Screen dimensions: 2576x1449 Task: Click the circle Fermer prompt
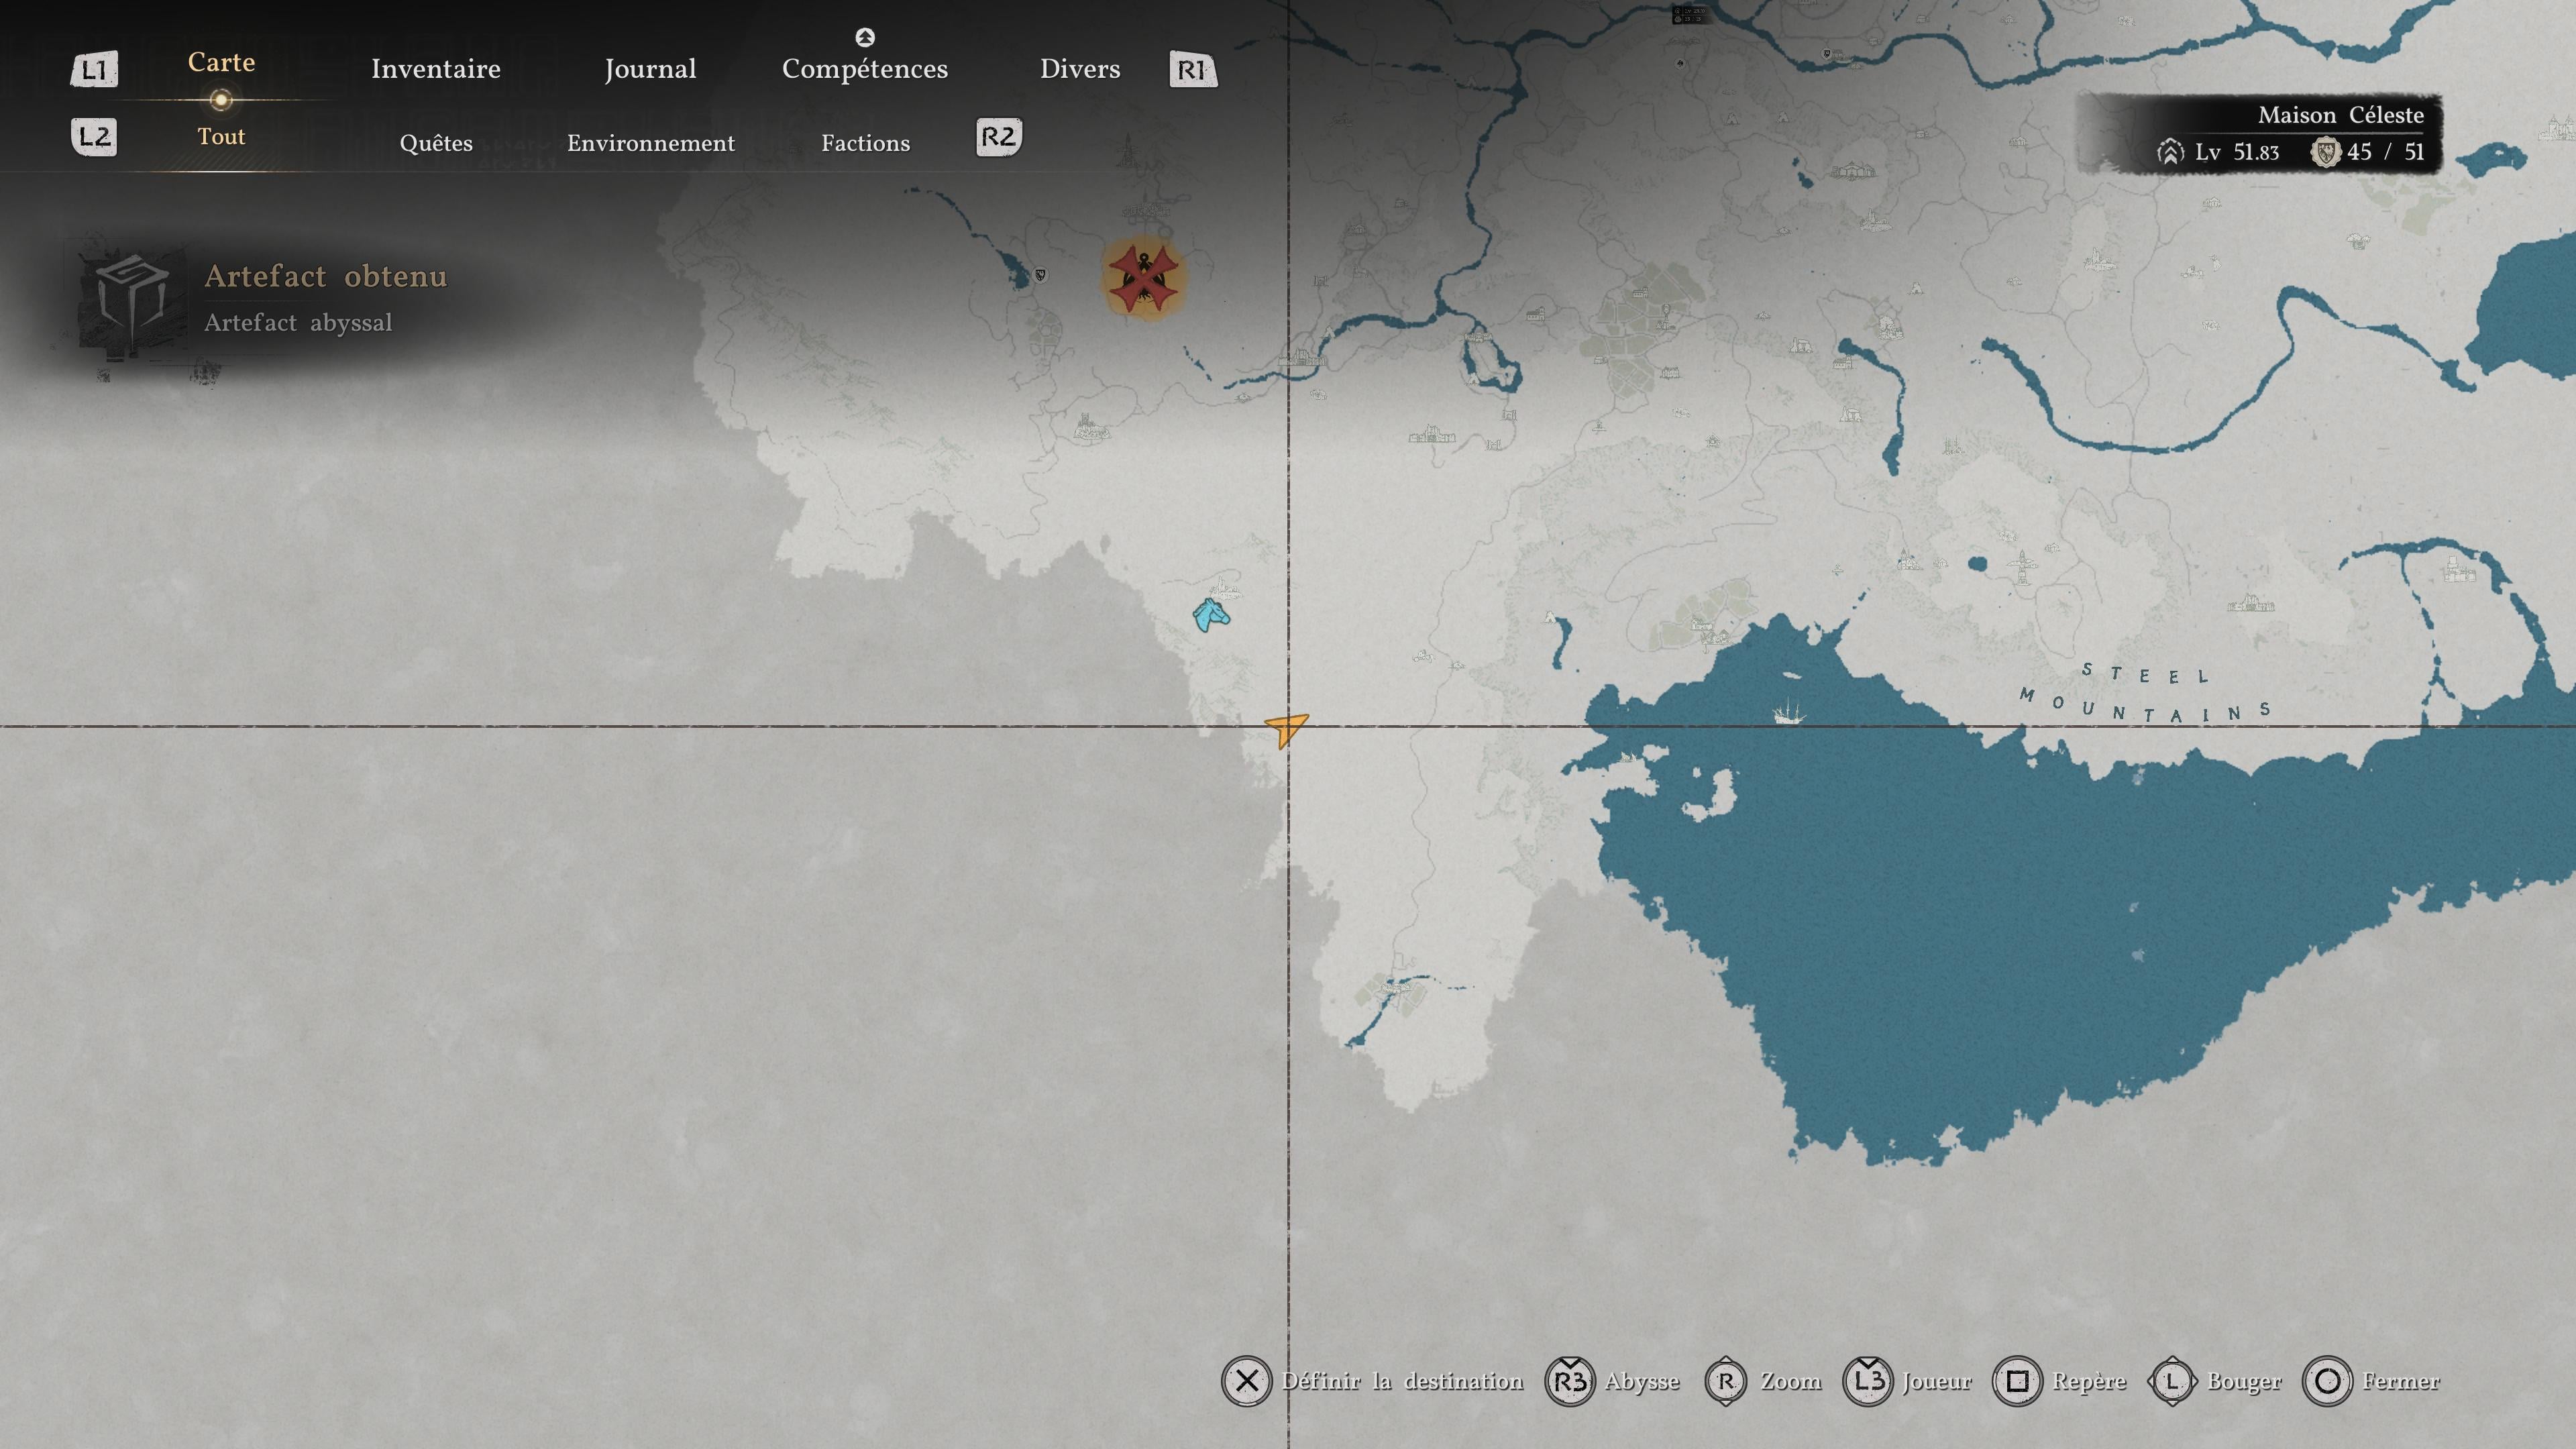pos(2371,1381)
